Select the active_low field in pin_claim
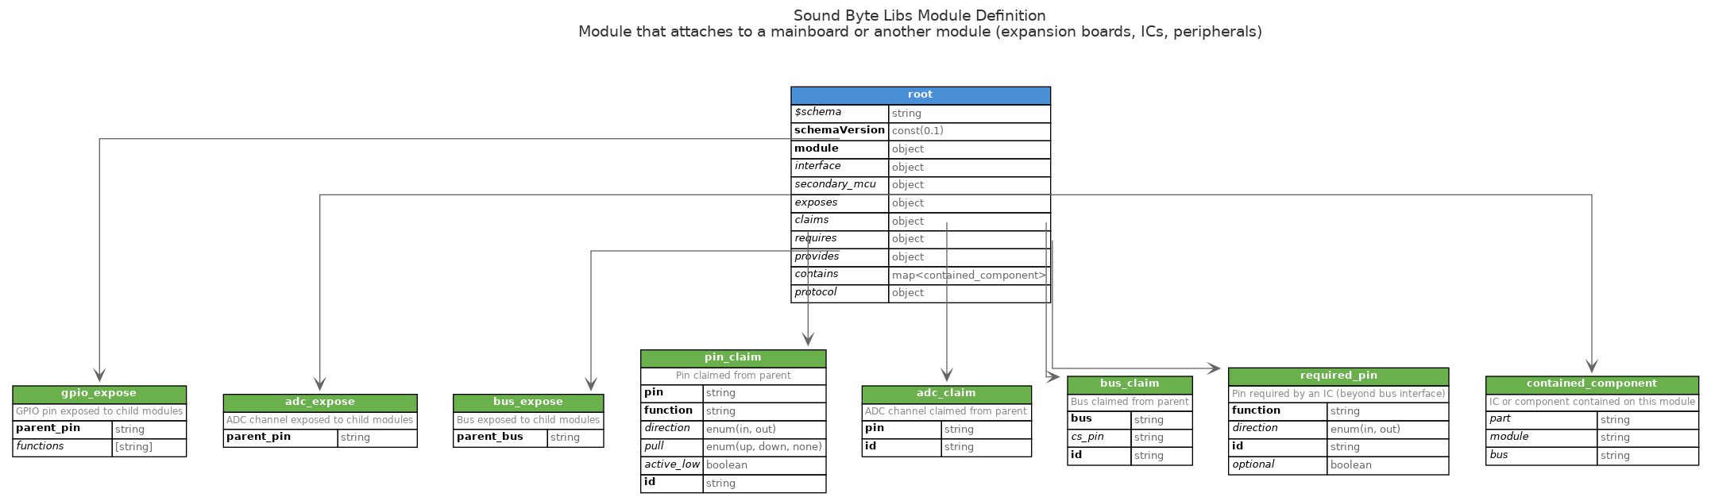The height and width of the screenshot is (501, 1711). 671,465
